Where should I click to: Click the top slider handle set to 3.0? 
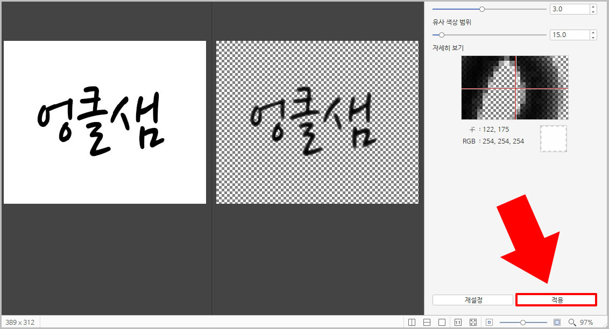click(481, 9)
